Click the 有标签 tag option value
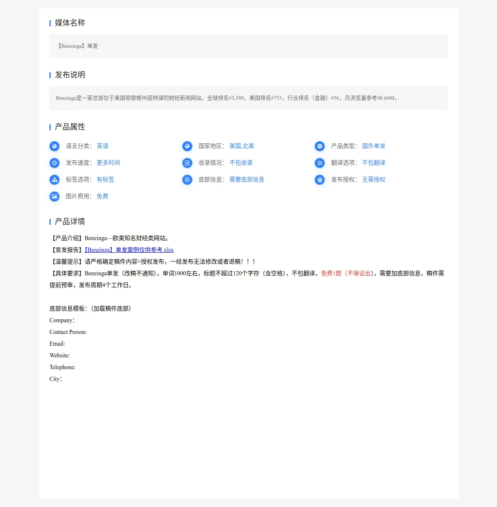497x507 pixels. pos(106,179)
